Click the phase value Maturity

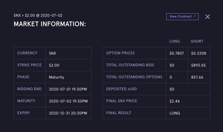click(56, 77)
